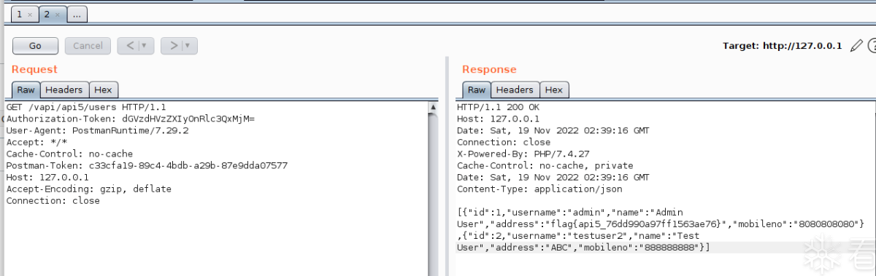Image resolution: width=876 pixels, height=276 pixels.
Task: Add a new Repeater tab with the ellipsis tab
Action: coord(77,14)
